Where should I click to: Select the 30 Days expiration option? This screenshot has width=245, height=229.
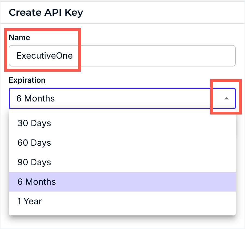click(x=34, y=123)
